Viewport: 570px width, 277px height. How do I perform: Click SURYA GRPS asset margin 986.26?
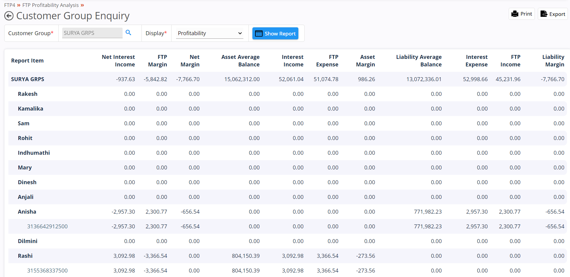(x=366, y=79)
